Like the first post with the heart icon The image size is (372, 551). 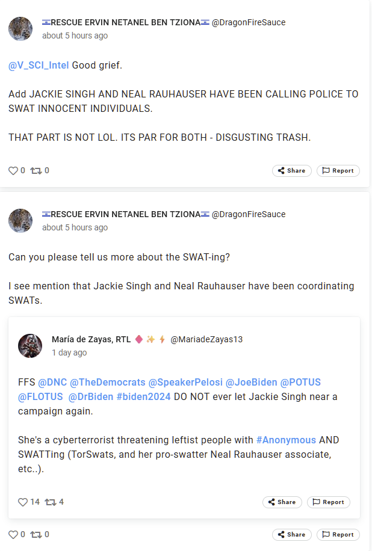tap(13, 171)
